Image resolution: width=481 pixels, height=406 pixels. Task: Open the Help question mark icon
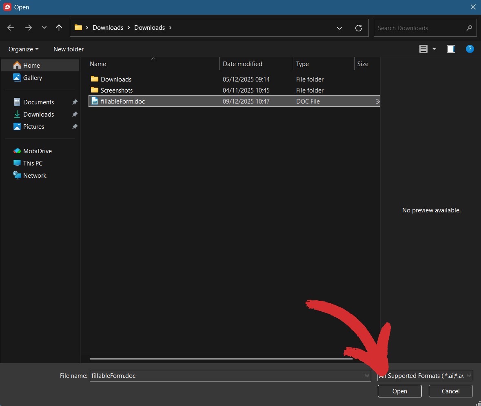(470, 49)
